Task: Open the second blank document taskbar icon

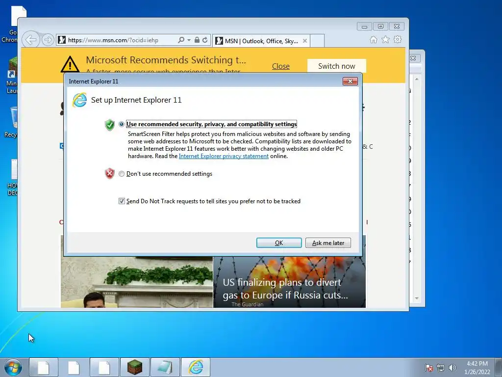Action: point(74,367)
